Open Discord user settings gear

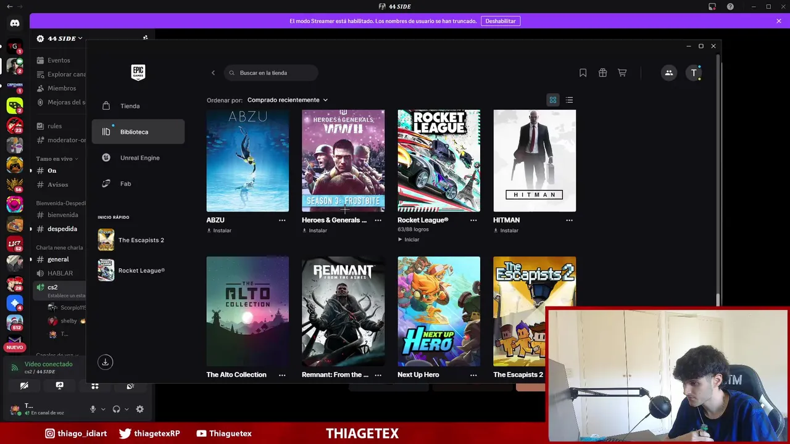tap(140, 409)
